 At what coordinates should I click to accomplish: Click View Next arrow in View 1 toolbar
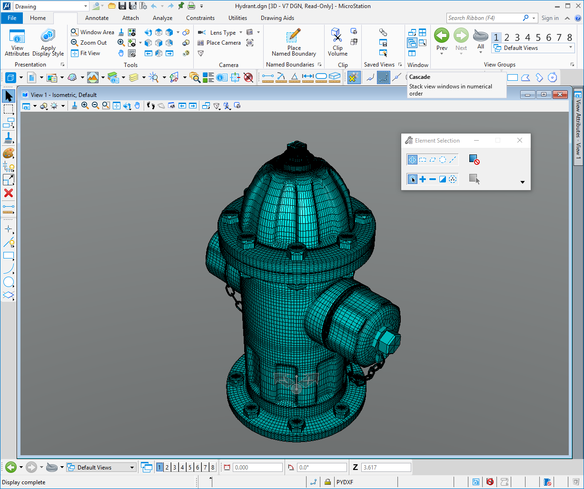click(x=193, y=105)
